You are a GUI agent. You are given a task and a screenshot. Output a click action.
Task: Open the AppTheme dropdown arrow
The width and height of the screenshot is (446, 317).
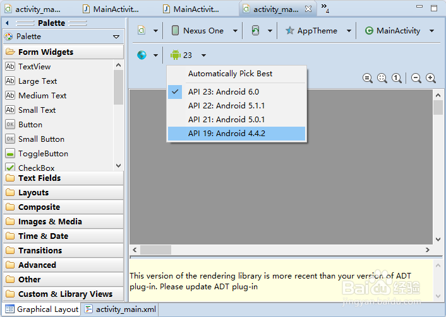[x=349, y=31]
